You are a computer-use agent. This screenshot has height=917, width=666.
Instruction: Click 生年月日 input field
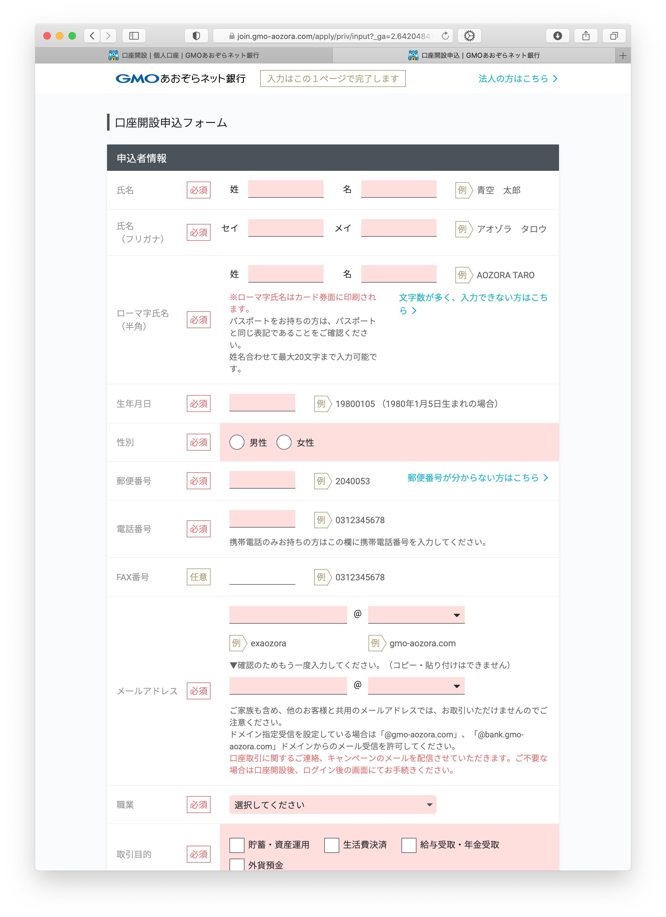pos(262,403)
